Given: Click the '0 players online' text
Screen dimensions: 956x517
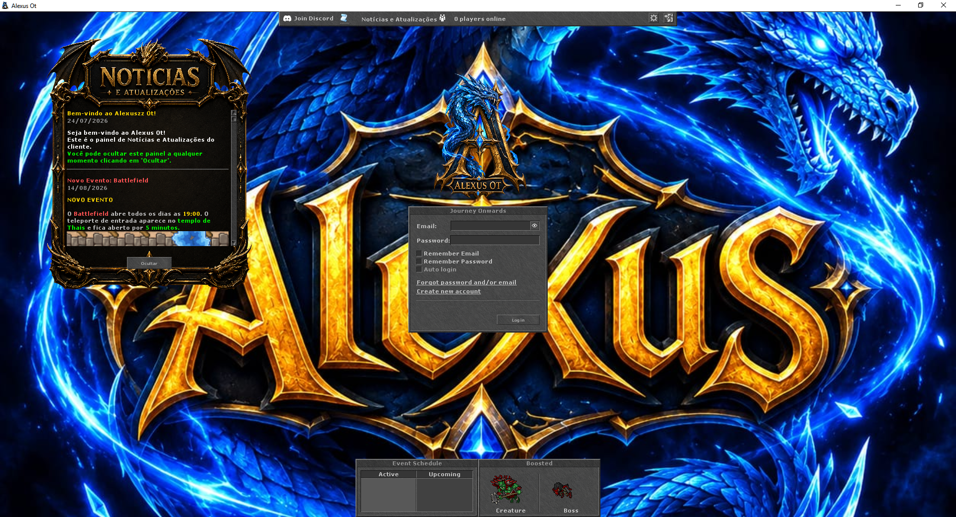Looking at the screenshot, I should point(480,19).
